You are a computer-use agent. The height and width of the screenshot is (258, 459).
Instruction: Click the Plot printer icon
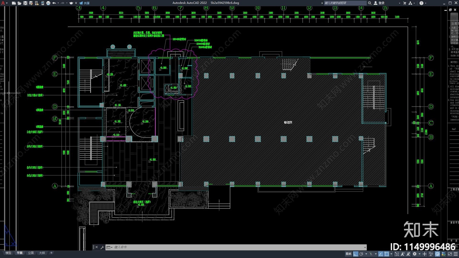48,3
